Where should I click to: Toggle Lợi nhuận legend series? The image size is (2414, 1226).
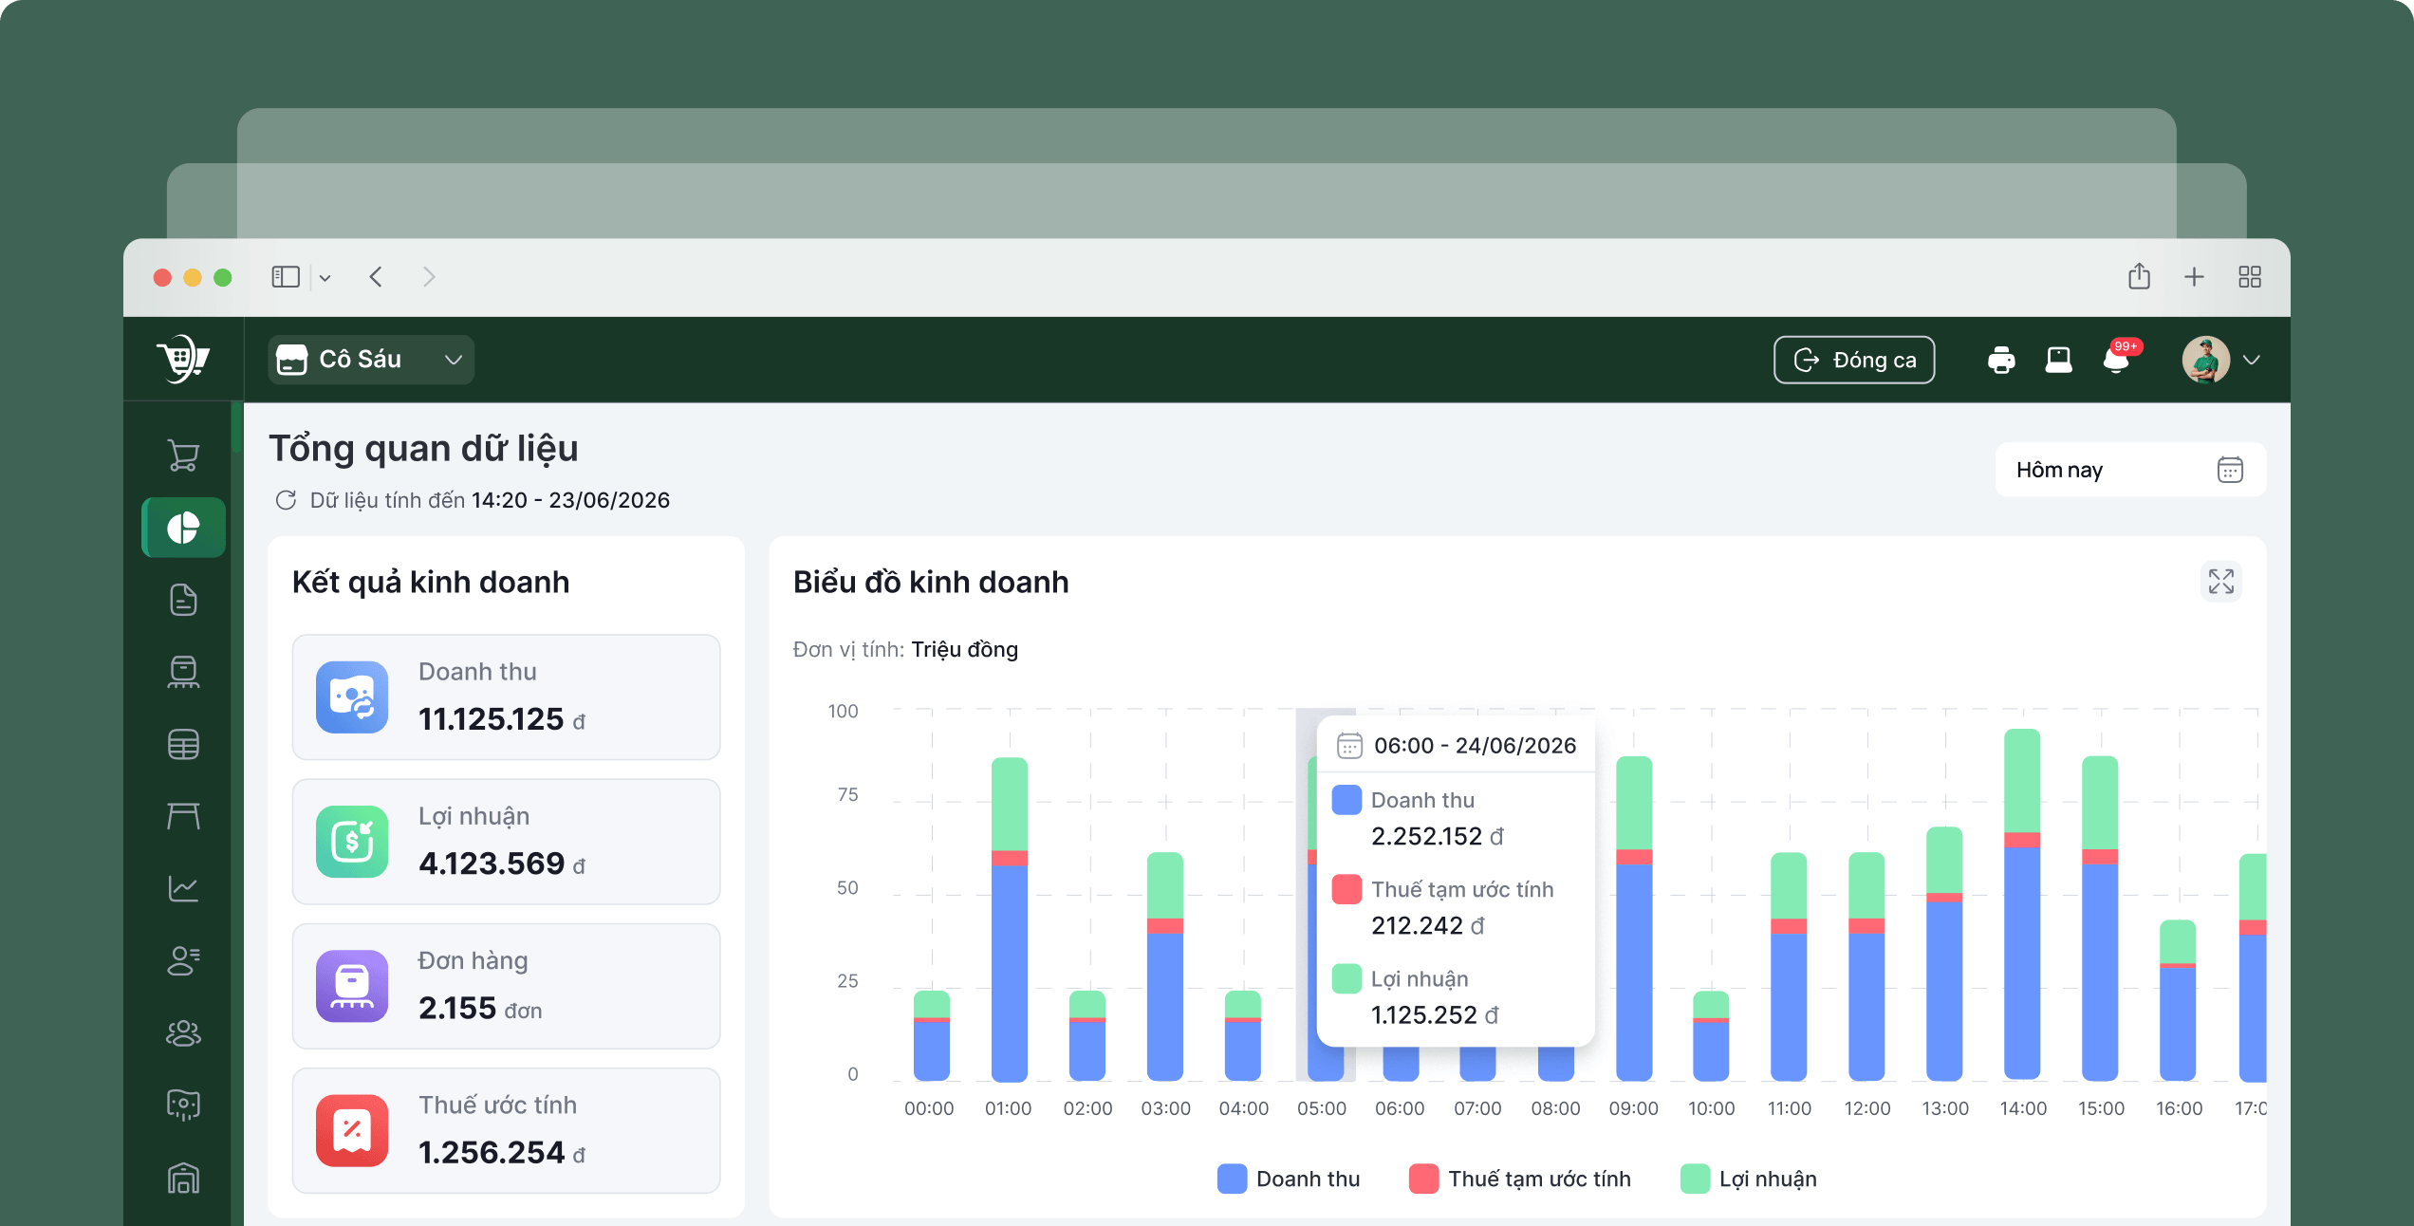pyautogui.click(x=1749, y=1179)
